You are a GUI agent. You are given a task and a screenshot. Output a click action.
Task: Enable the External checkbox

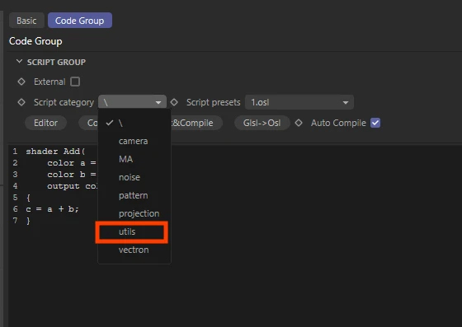(x=75, y=82)
